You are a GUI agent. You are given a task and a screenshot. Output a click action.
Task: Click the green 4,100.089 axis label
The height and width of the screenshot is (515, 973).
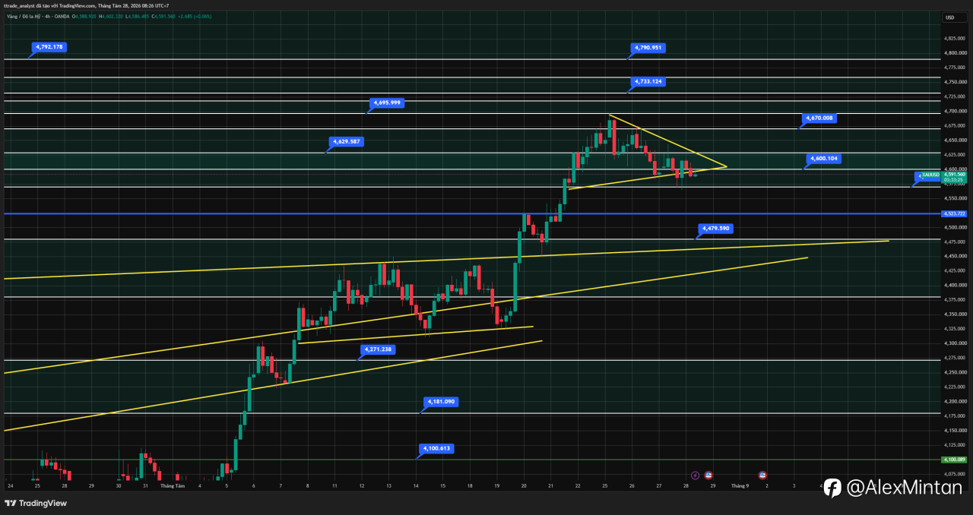pos(954,460)
